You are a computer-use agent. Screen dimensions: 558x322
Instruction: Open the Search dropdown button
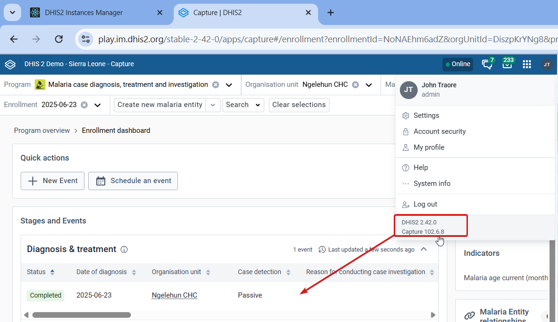coord(243,105)
